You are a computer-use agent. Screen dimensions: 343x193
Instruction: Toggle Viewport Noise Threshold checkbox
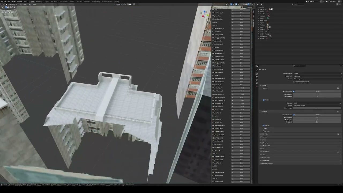tap(294, 91)
